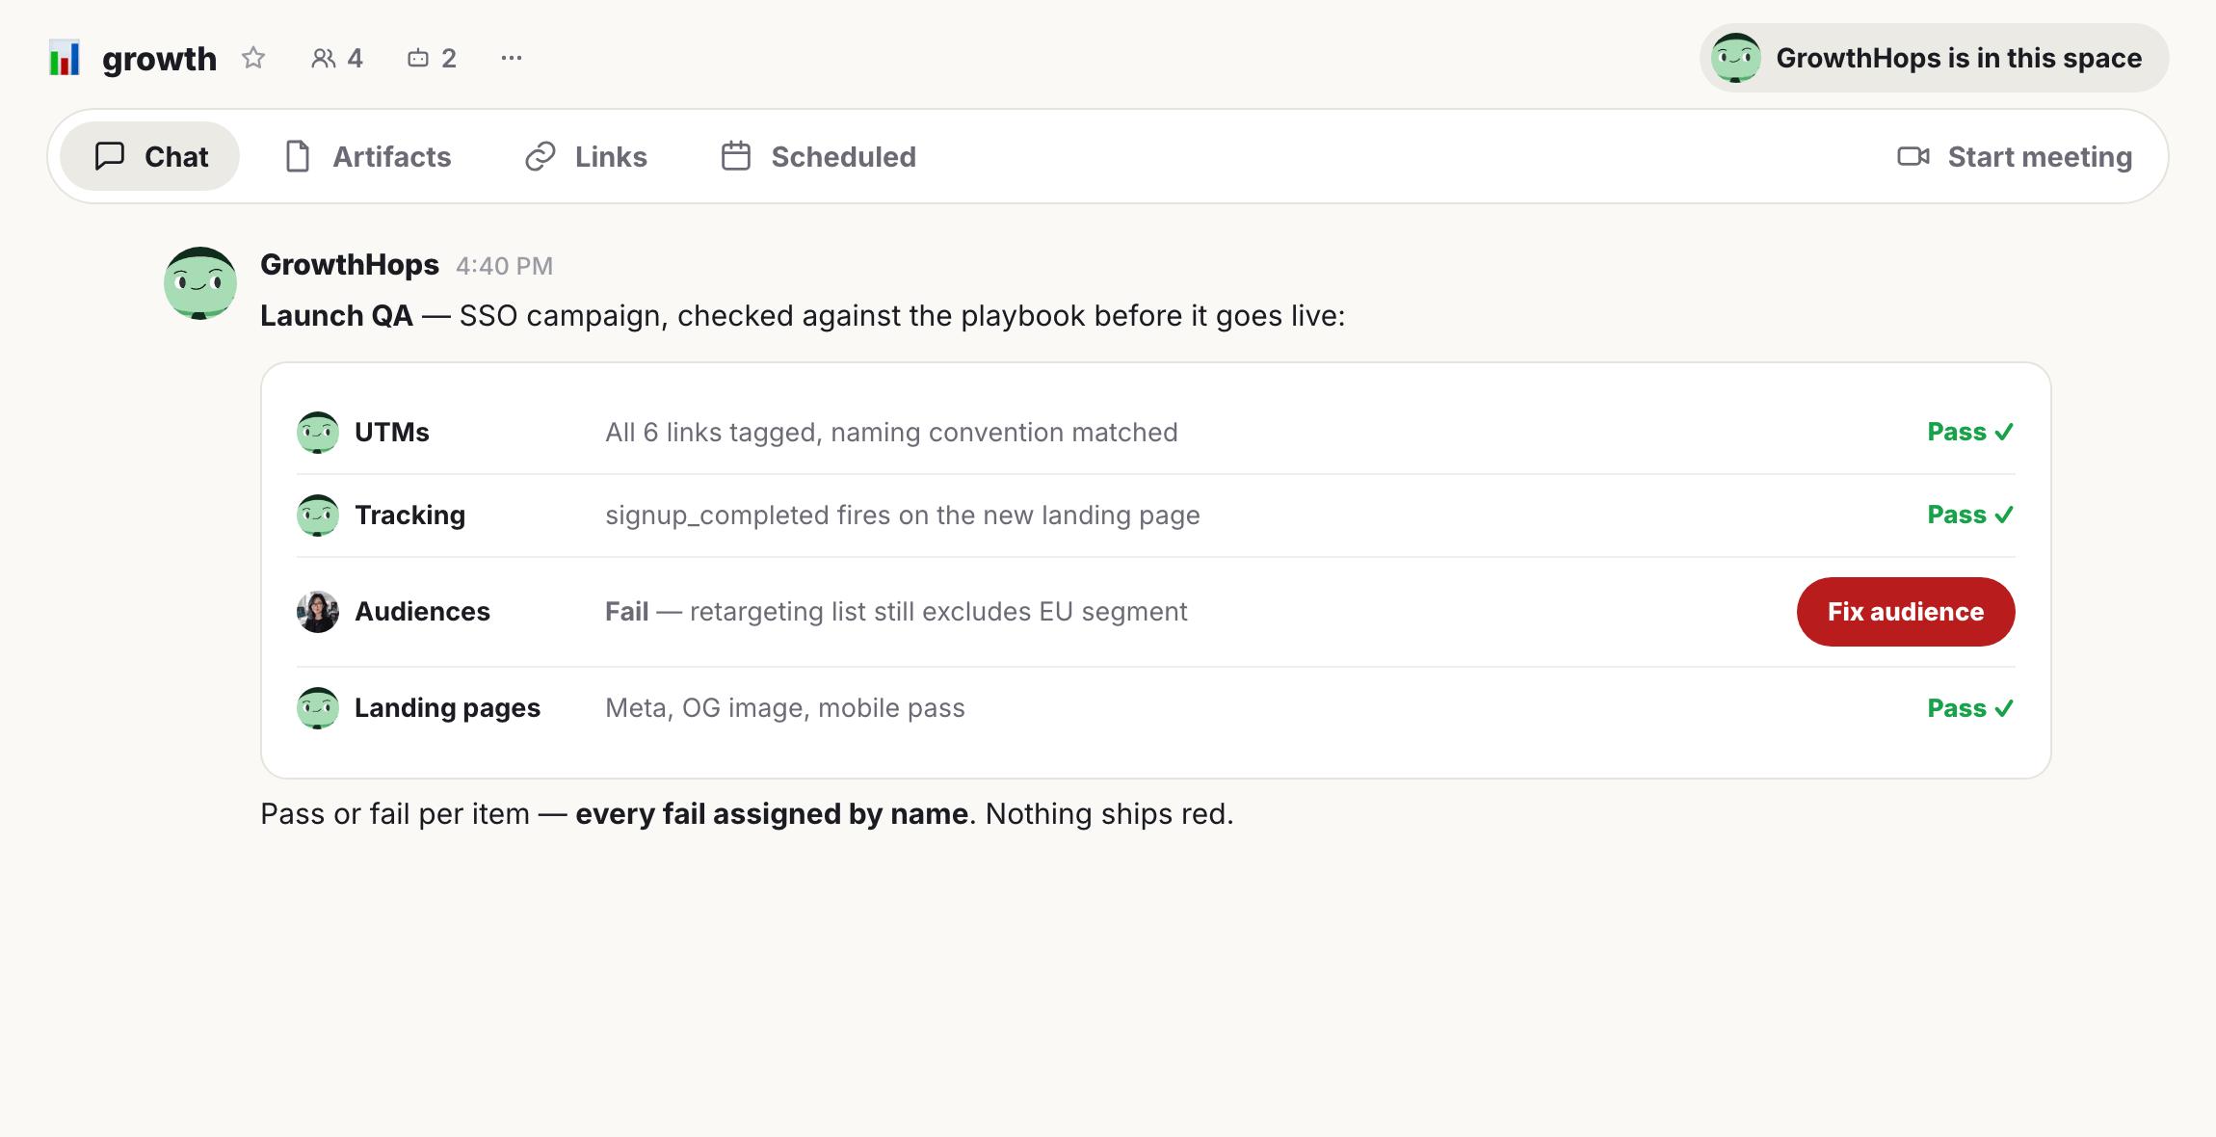Click the avatar in the Tracking row

(317, 516)
